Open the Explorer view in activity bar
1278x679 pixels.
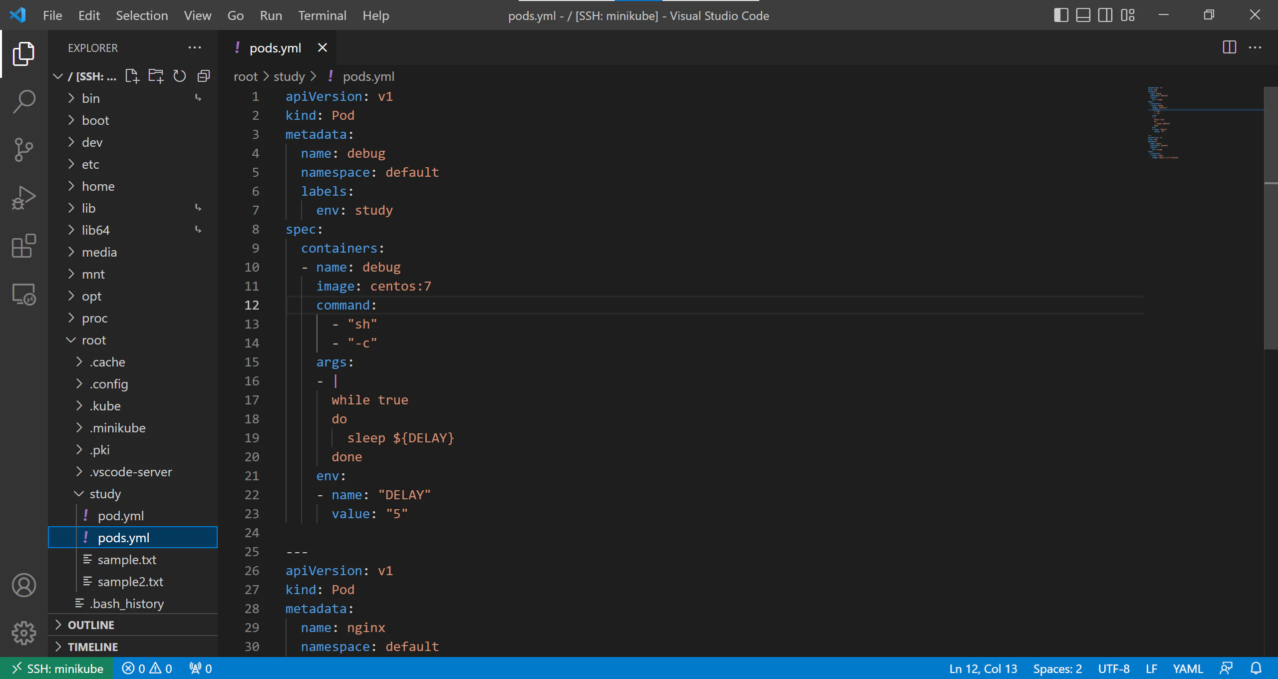point(23,54)
